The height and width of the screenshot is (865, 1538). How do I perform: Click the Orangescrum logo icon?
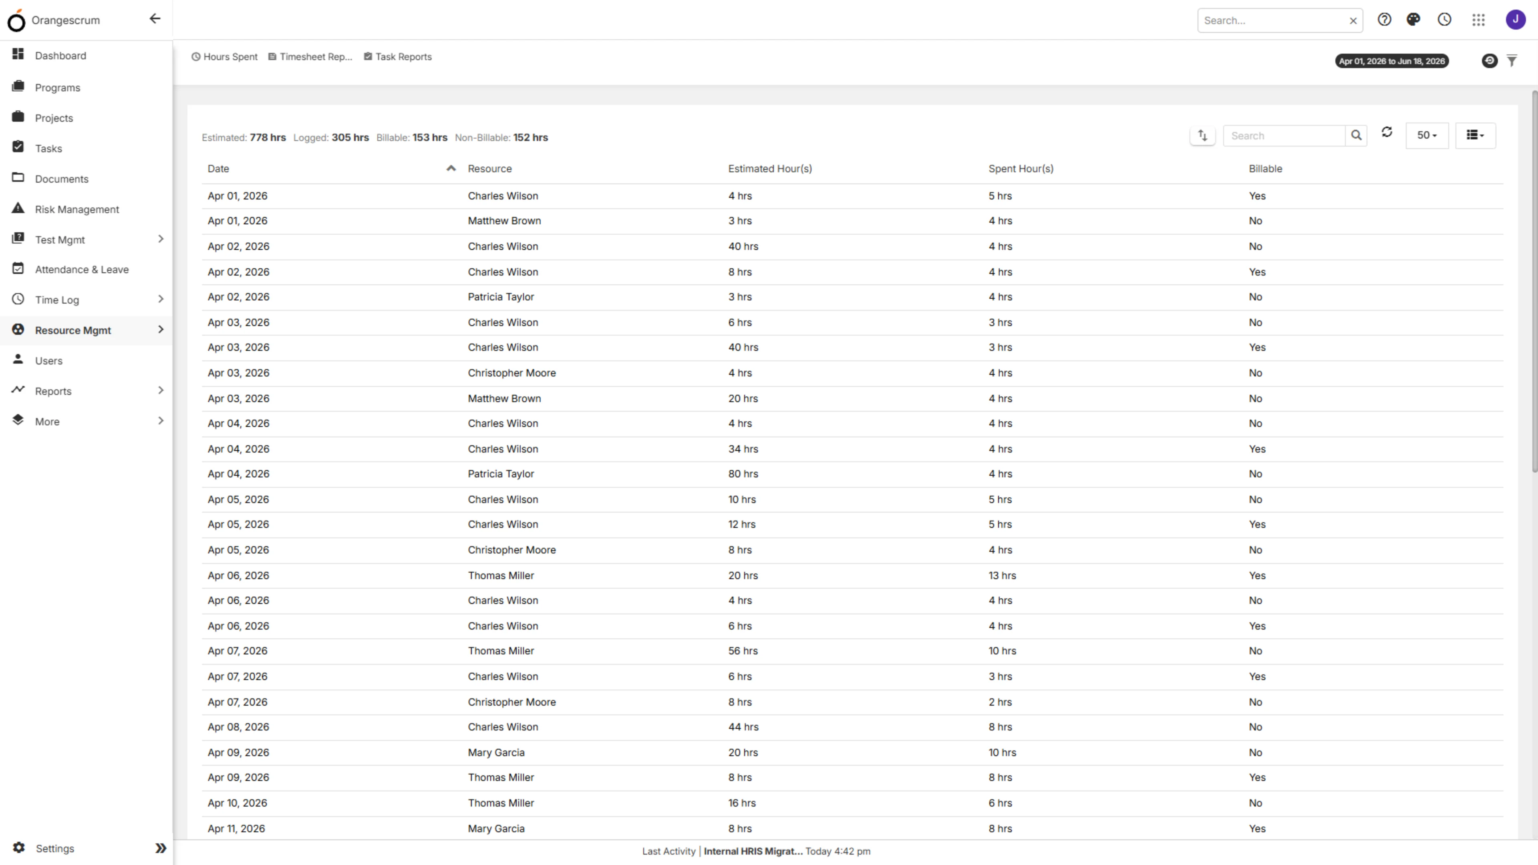[x=16, y=20]
